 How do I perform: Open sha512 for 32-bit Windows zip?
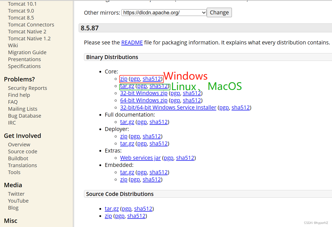coord(192,93)
